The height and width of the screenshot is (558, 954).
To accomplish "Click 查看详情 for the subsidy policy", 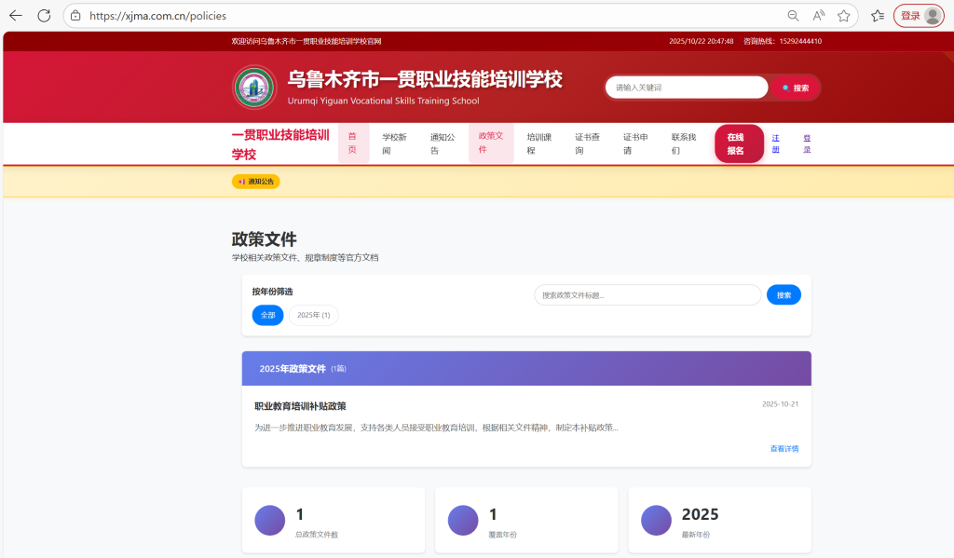I will 784,449.
